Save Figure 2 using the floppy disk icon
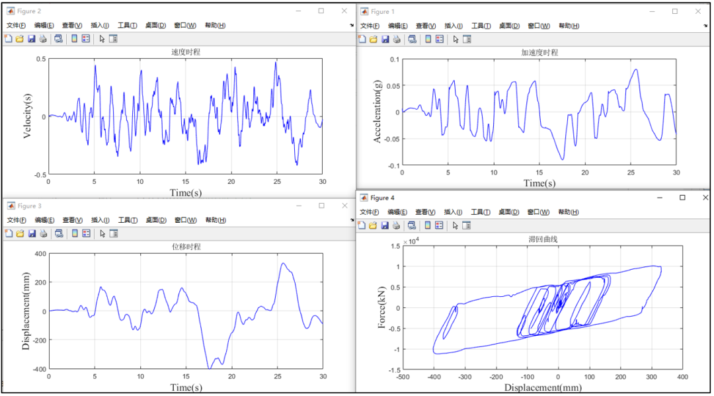Screen dimensions: 714x396 (32, 39)
